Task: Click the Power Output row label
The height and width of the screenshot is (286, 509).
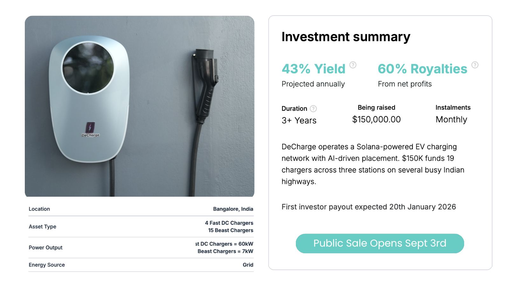Action: click(x=45, y=248)
